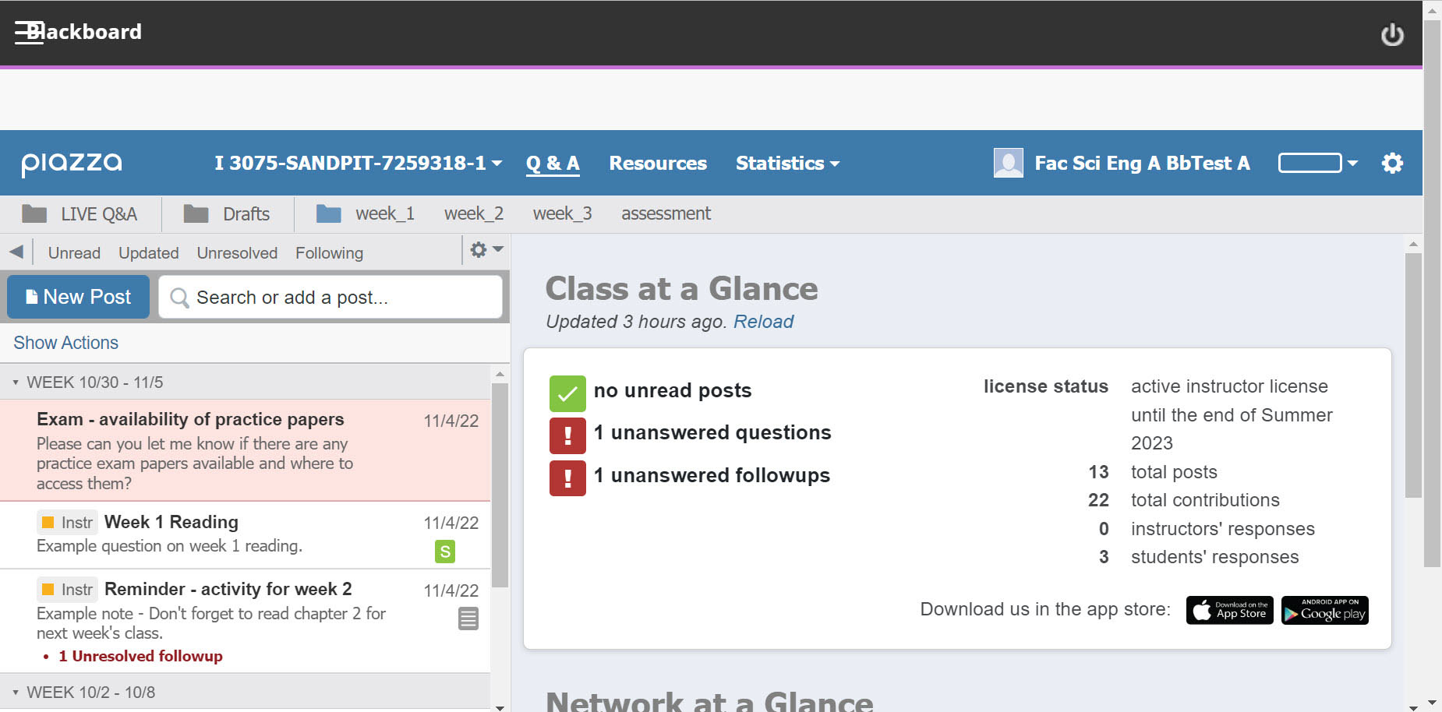The image size is (1442, 712).
Task: Click the green S badge on Week 1 Reading
Action: 444,551
